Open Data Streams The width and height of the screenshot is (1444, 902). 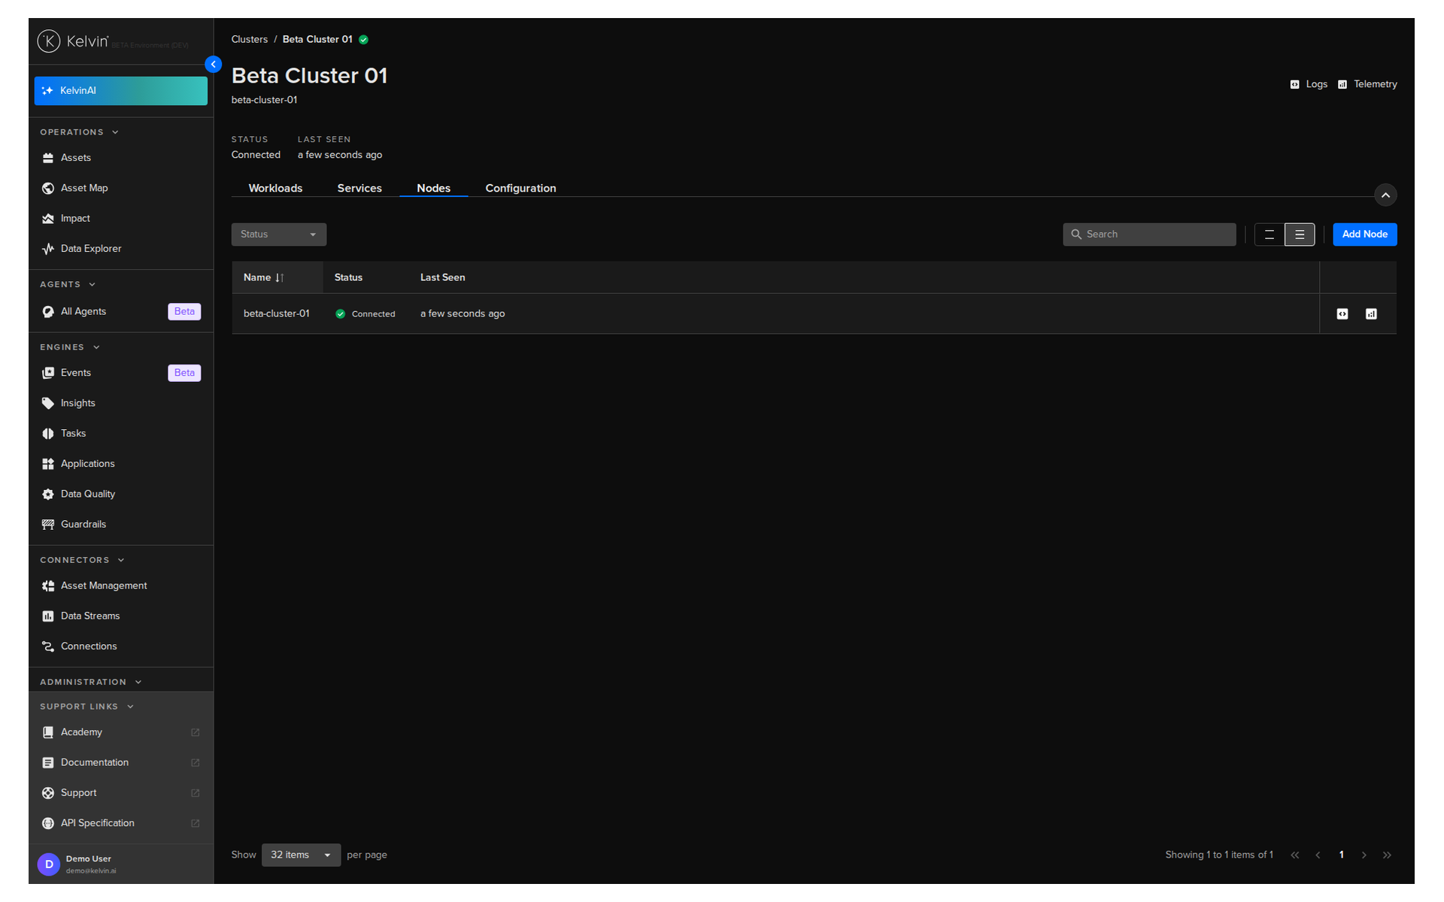tap(120, 616)
